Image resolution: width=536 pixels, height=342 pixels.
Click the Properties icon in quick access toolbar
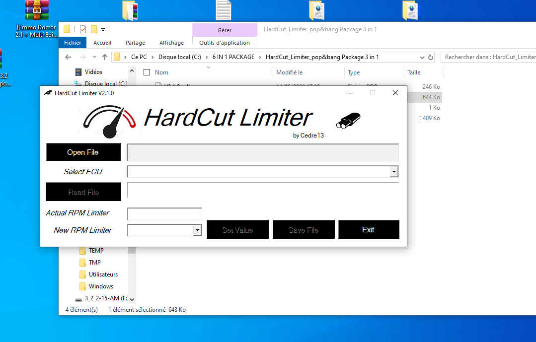[x=82, y=29]
